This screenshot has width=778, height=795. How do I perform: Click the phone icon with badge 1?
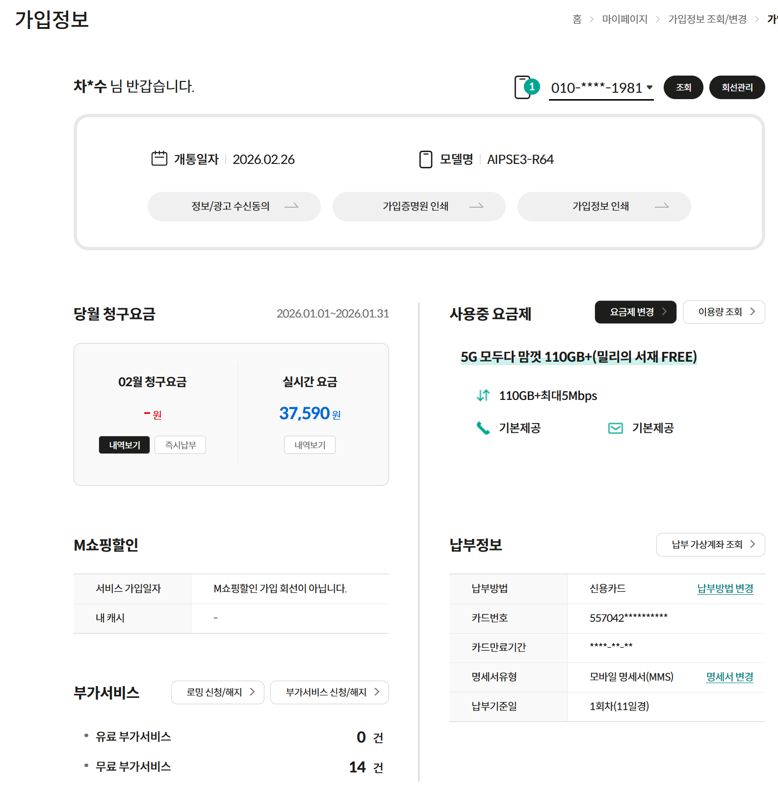(x=526, y=87)
